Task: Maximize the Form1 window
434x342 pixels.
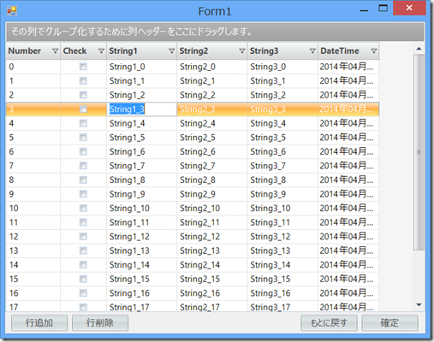Action: click(383, 9)
